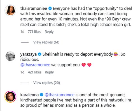Click the first red heart emoji
The height and width of the screenshot is (111, 140).
coord(84,65)
